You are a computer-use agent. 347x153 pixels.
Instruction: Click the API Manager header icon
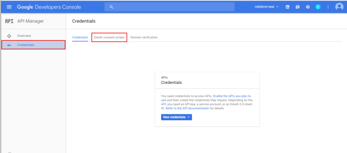9,21
